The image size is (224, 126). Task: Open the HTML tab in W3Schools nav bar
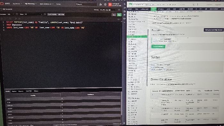[130, 9]
